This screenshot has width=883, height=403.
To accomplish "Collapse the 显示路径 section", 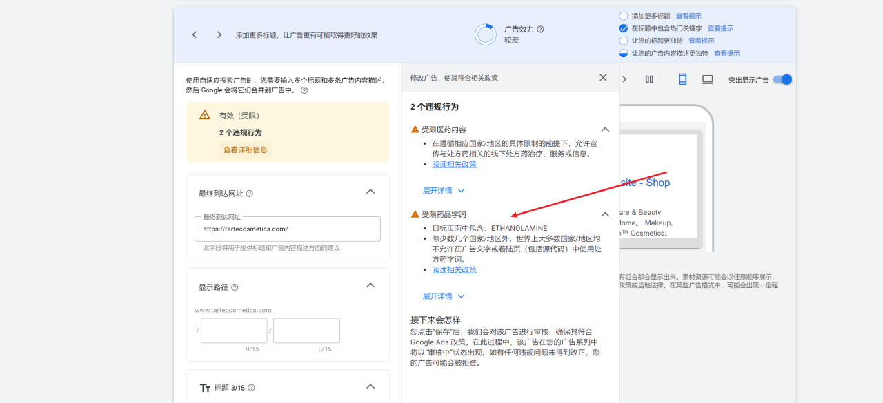I will (370, 285).
